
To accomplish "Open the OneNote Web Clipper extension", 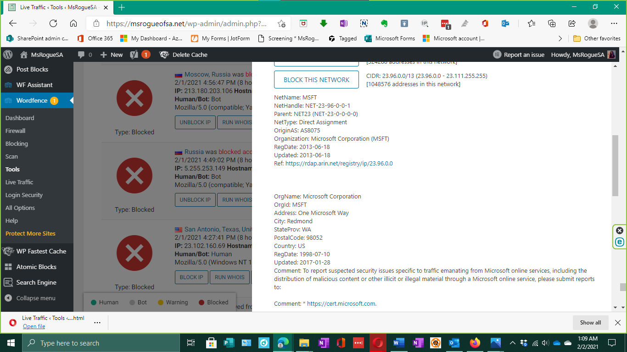I will point(344,23).
